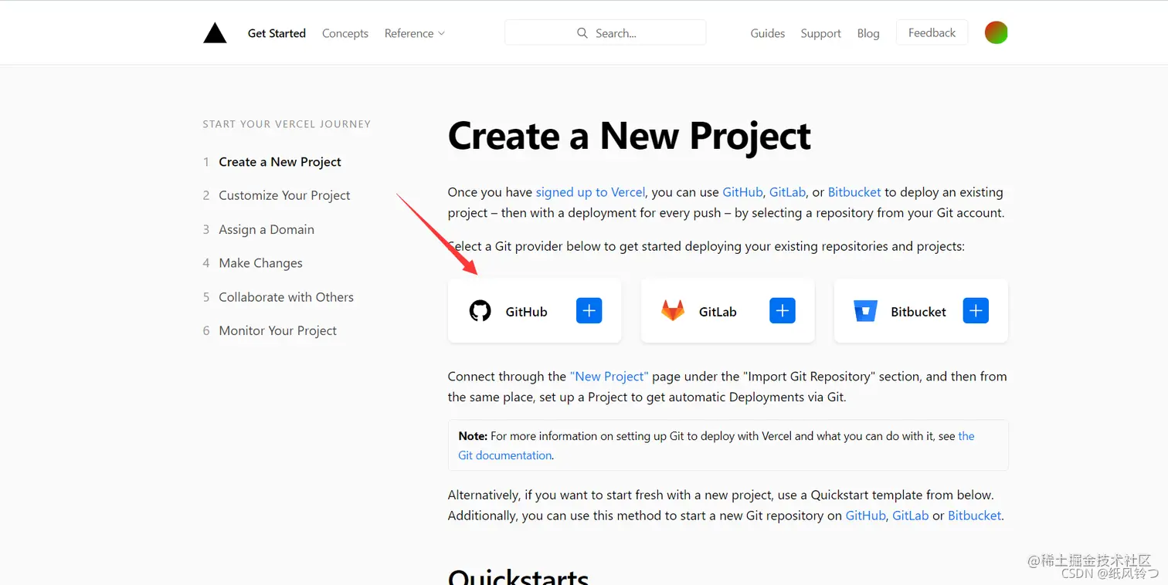Click the search magnifier icon
The height and width of the screenshot is (585, 1168).
click(x=582, y=33)
